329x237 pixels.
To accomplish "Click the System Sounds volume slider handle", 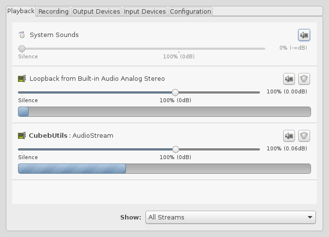I will point(22,49).
